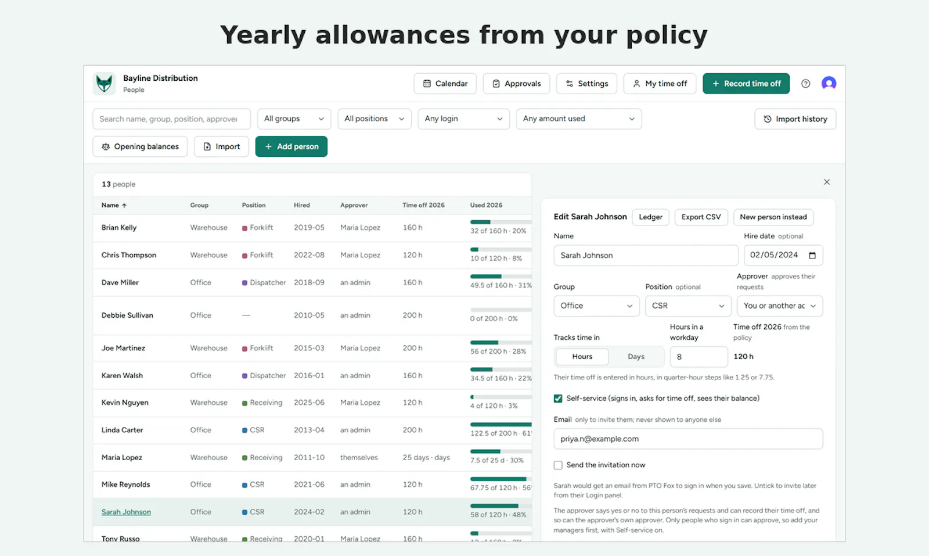The image size is (929, 556).
Task: Select Hours for tracking time
Action: (582, 357)
